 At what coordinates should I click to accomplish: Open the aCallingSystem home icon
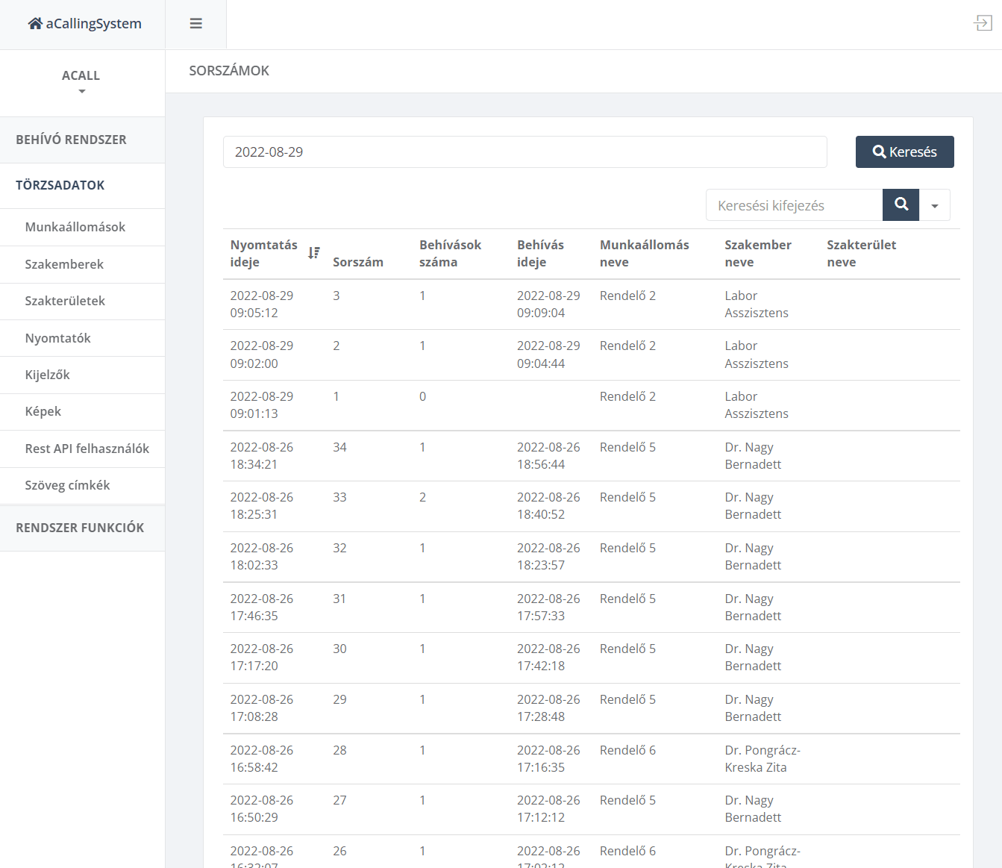pos(35,23)
